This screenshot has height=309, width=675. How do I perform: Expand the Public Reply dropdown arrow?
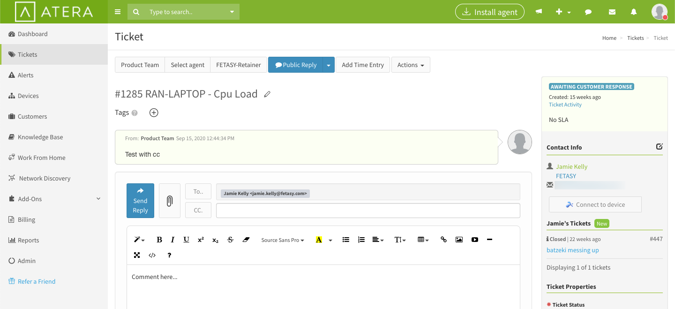(329, 65)
